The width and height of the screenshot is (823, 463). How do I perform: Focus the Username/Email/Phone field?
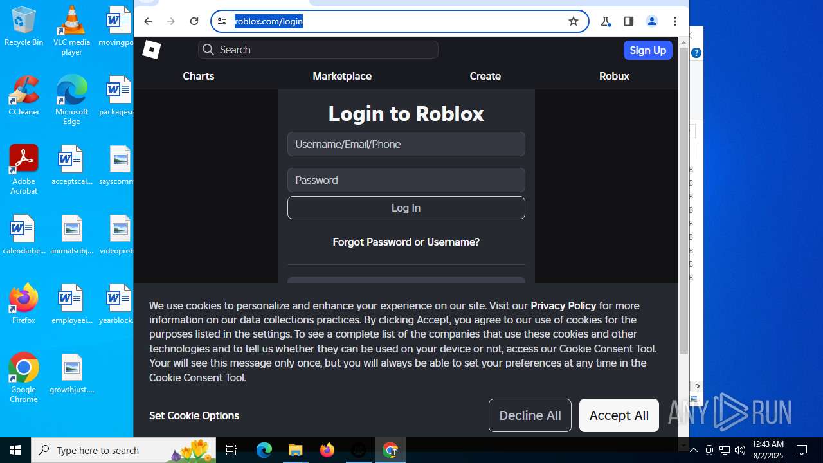click(406, 144)
